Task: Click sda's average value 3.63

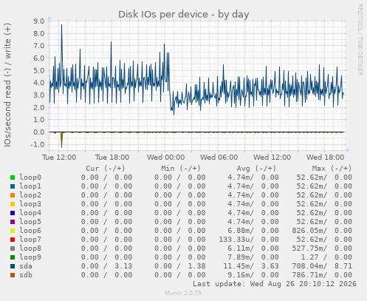Action: click(270, 266)
